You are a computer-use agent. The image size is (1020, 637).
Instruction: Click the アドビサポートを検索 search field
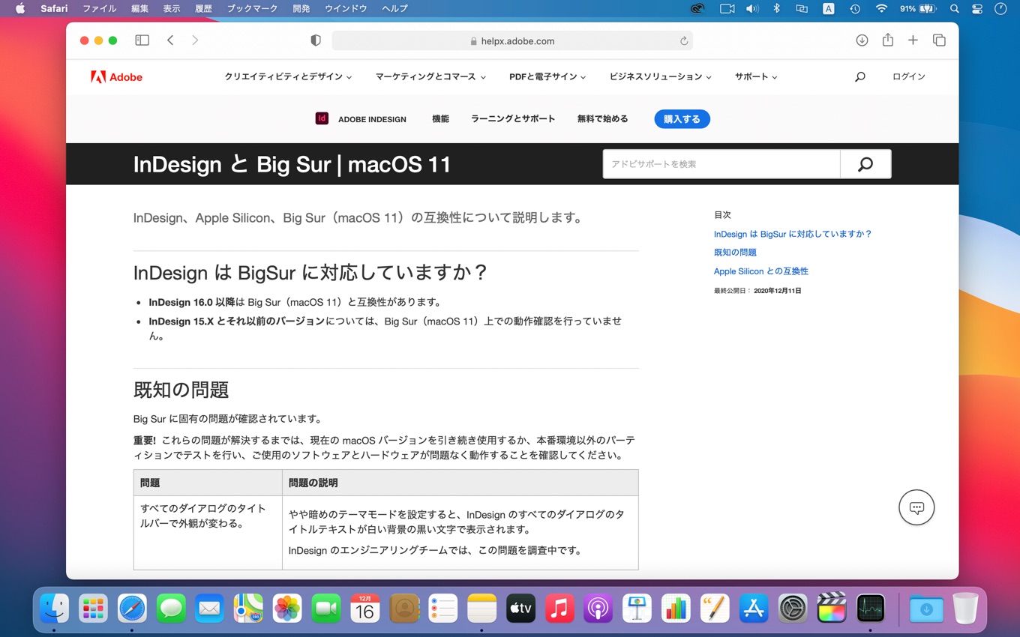click(x=721, y=164)
